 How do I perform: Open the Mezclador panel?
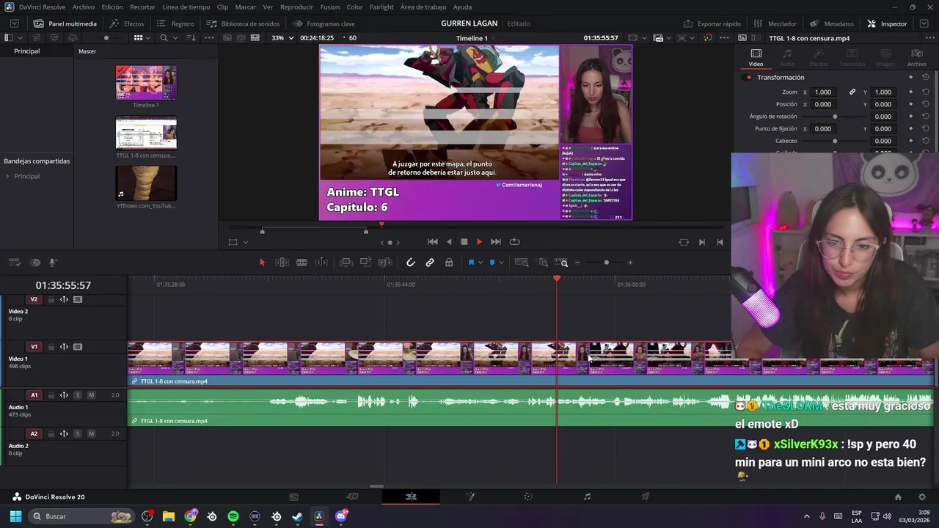[775, 23]
